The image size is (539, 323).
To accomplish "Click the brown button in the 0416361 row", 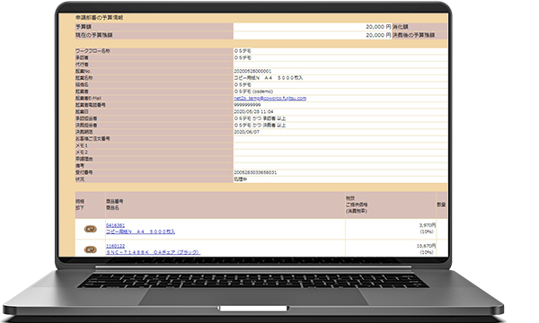I will (x=91, y=229).
